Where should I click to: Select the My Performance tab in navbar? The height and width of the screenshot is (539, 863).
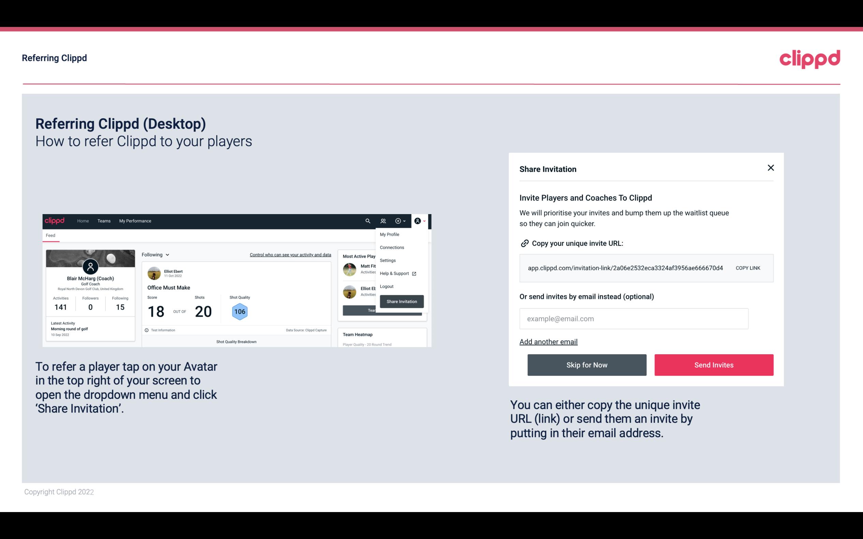click(135, 221)
